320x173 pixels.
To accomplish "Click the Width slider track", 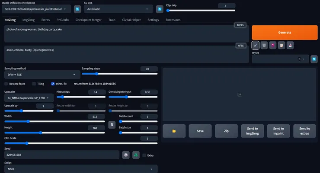I will pos(54,122).
